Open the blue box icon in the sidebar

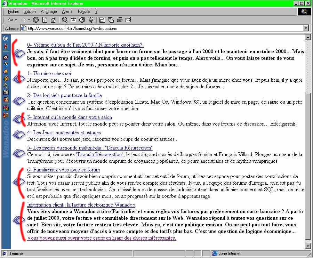[6, 64]
